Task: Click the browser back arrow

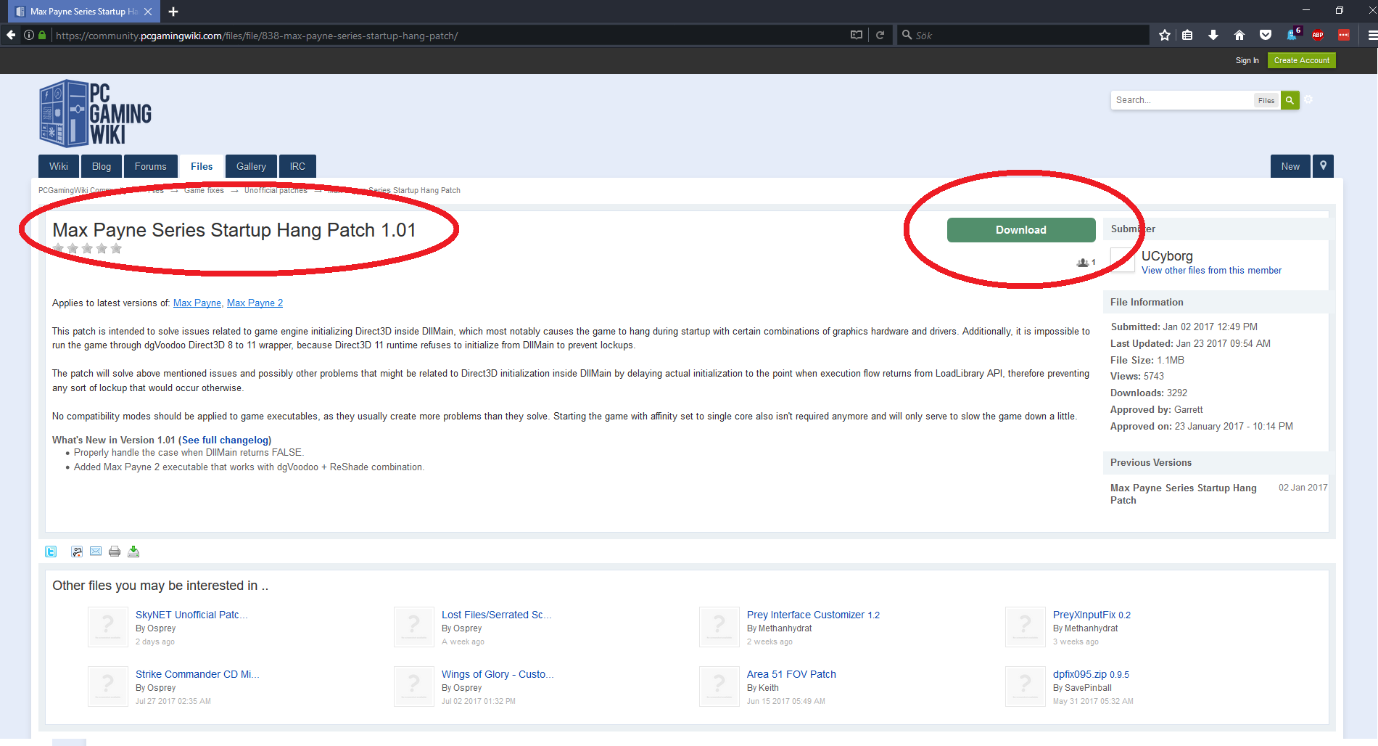Action: tap(11, 35)
